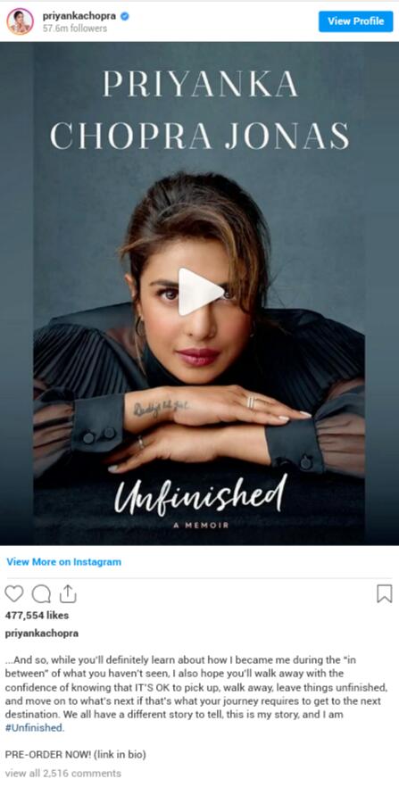Click the share upload icon
The height and width of the screenshot is (787, 399).
[68, 593]
